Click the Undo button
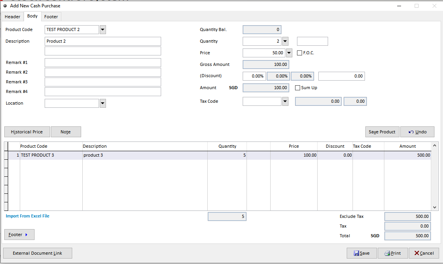This screenshot has width=443, height=264. pos(417,132)
